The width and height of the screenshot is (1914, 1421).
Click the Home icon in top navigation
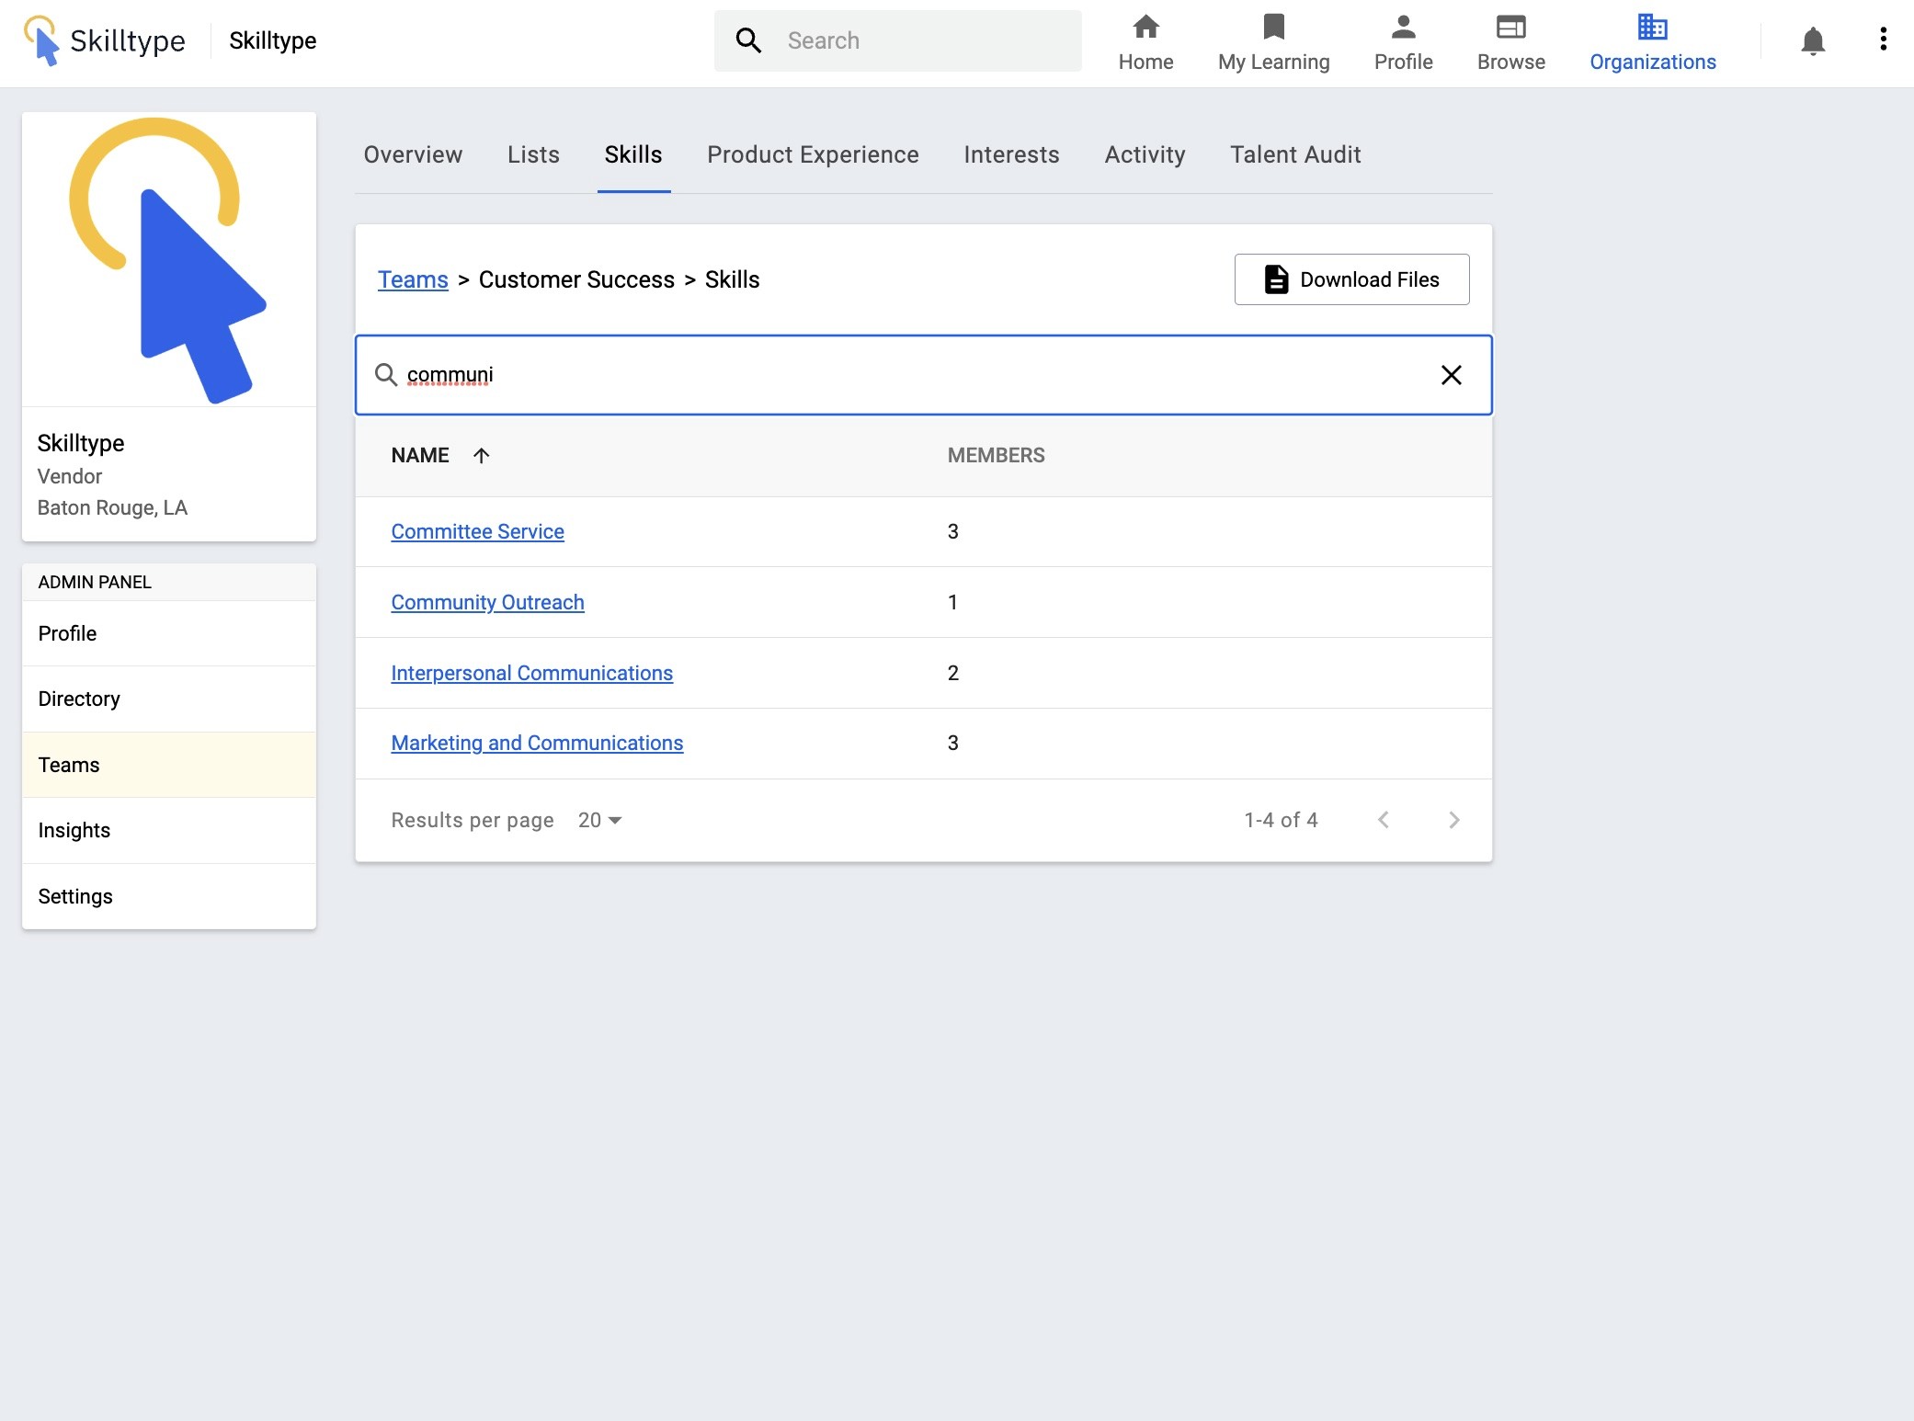coord(1145,27)
